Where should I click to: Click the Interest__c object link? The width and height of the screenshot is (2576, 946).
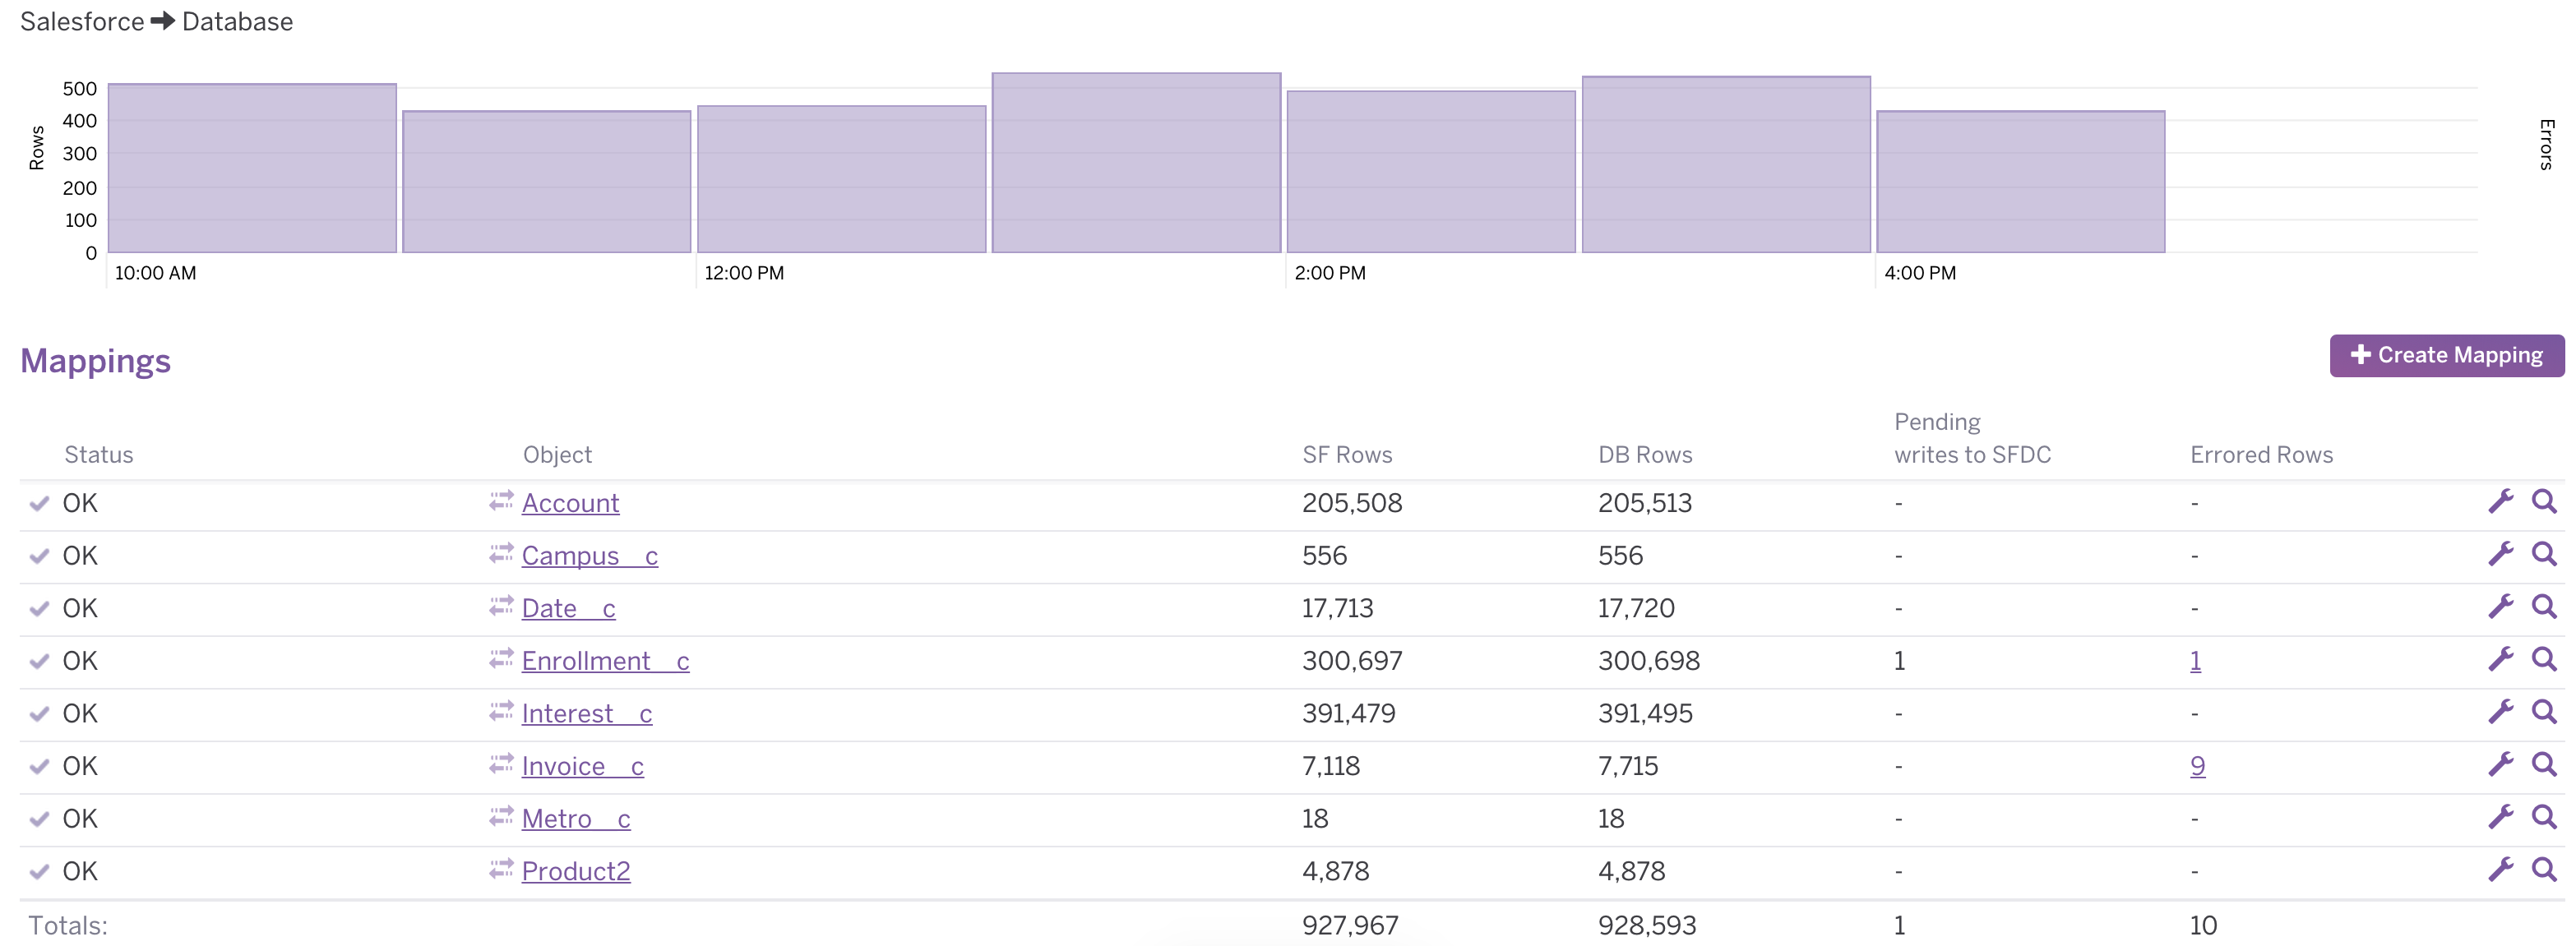[x=586, y=714]
